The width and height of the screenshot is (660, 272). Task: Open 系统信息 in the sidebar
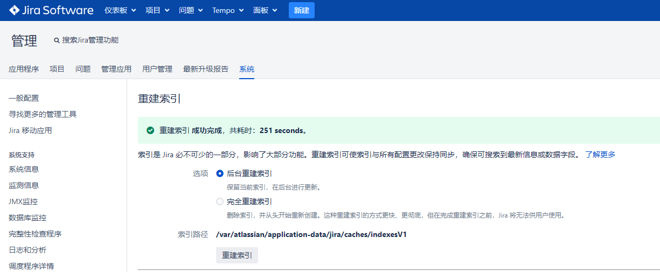[24, 169]
